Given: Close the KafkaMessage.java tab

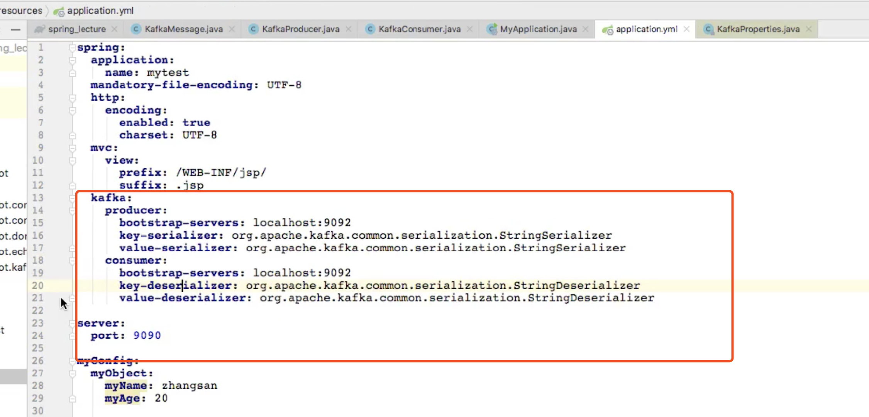Looking at the screenshot, I should (x=232, y=29).
